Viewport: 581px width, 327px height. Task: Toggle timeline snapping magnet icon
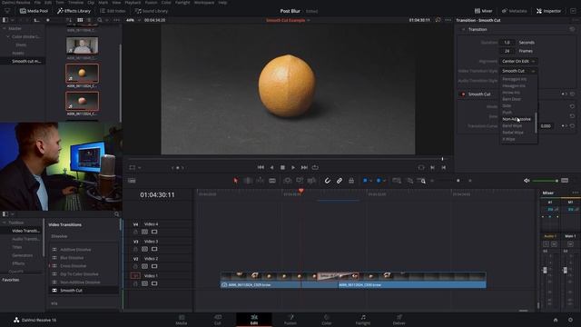click(327, 181)
